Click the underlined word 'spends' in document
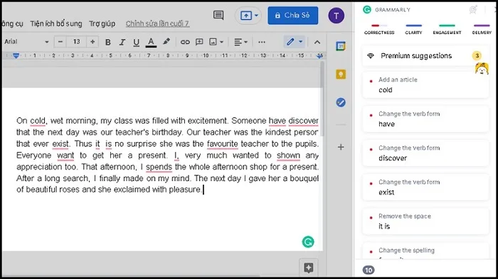The width and height of the screenshot is (498, 279). click(x=159, y=167)
